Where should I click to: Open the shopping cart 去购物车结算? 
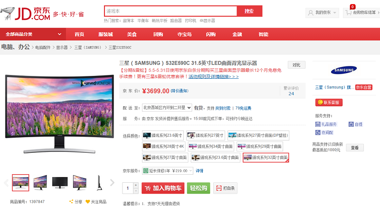[361, 13]
